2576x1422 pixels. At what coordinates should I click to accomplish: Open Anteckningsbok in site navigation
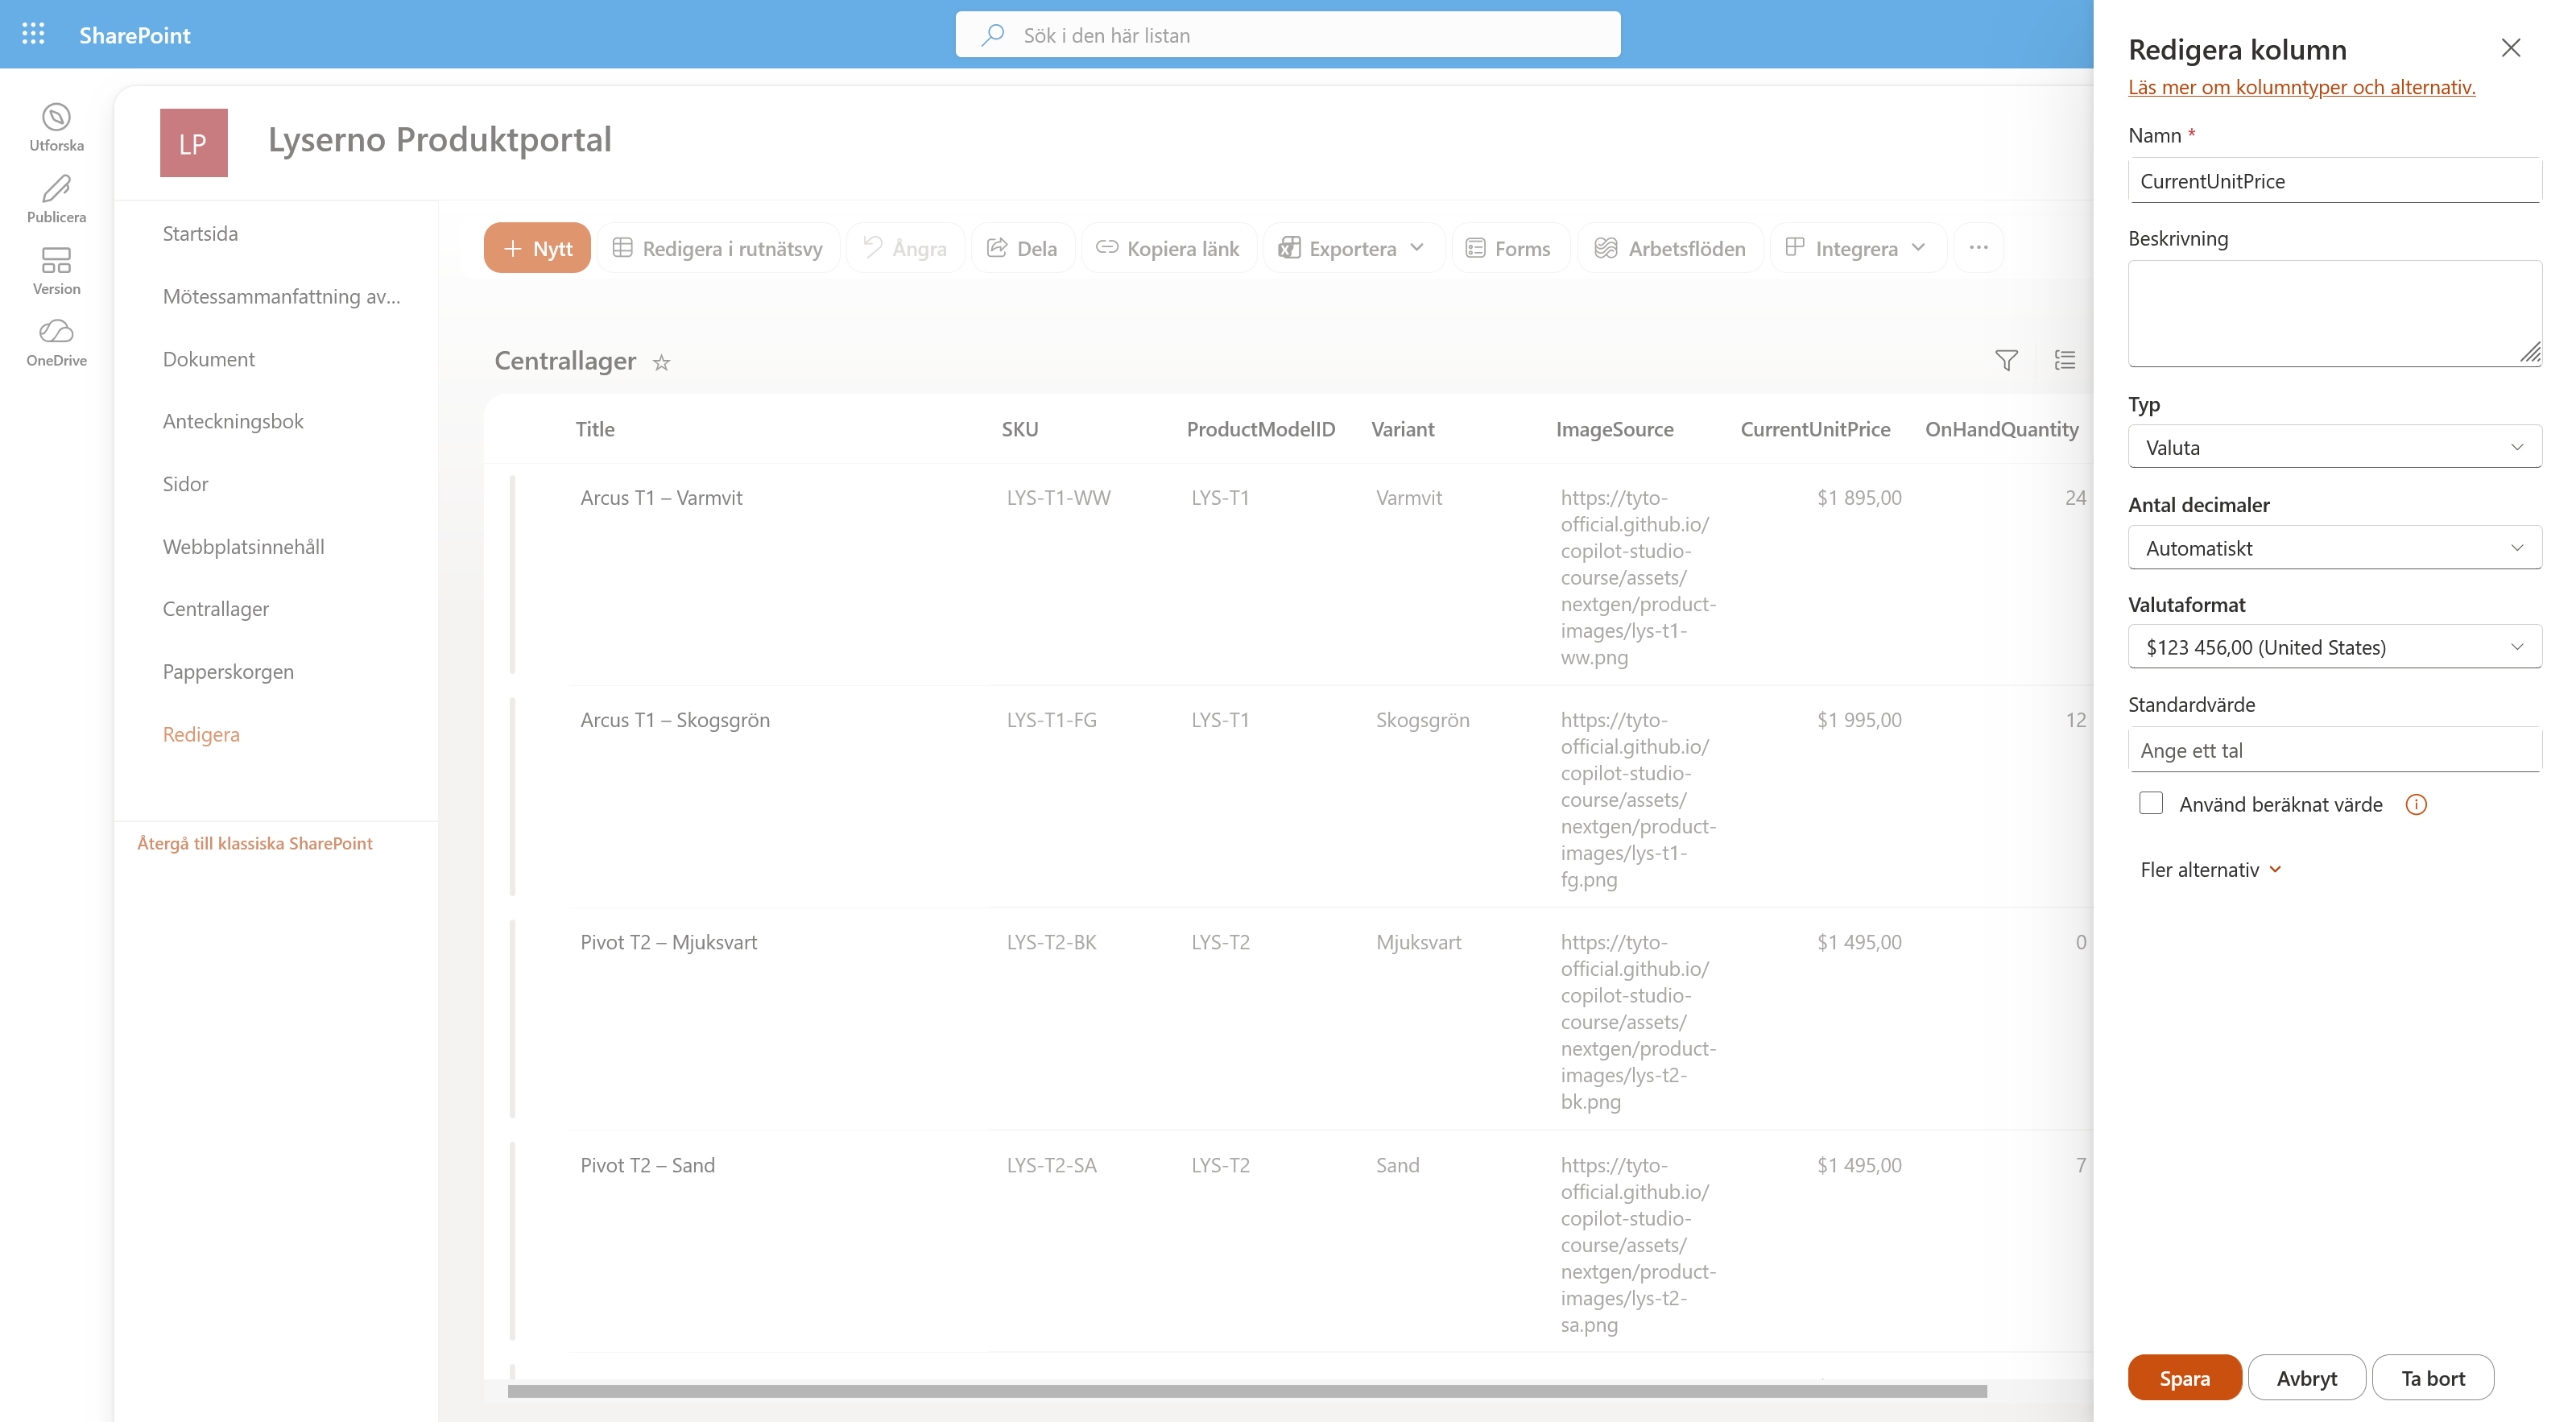coord(233,421)
